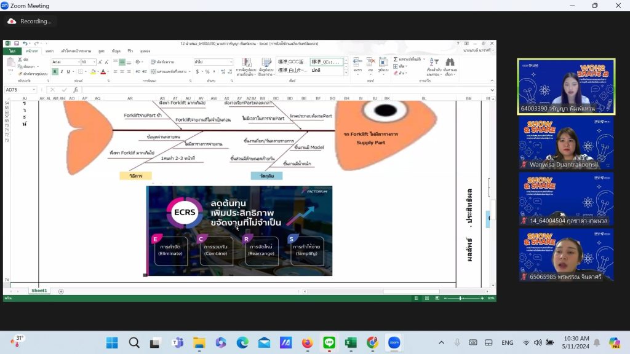This screenshot has height=354, width=630.
Task: Pick the yellow fill color
Action: [x=94, y=71]
